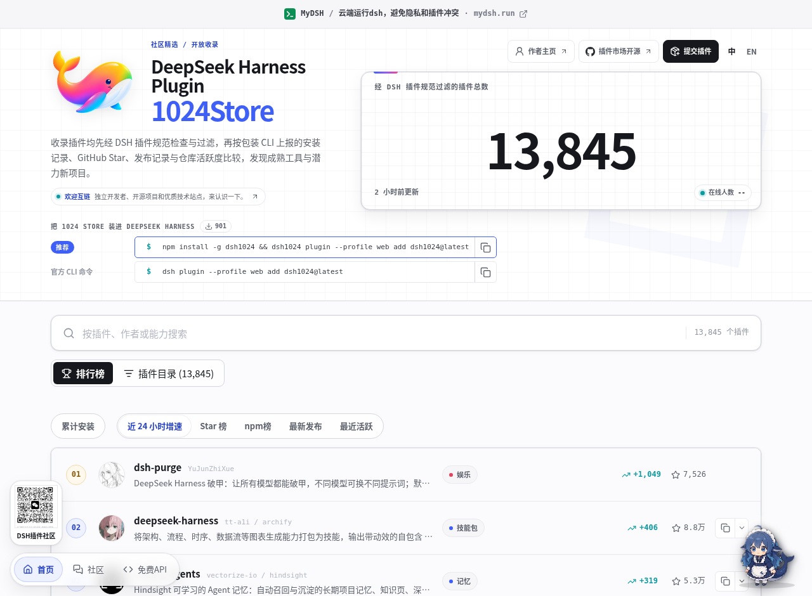Click +1,049 growth trend indicator
The image size is (812, 596).
pyautogui.click(x=641, y=474)
